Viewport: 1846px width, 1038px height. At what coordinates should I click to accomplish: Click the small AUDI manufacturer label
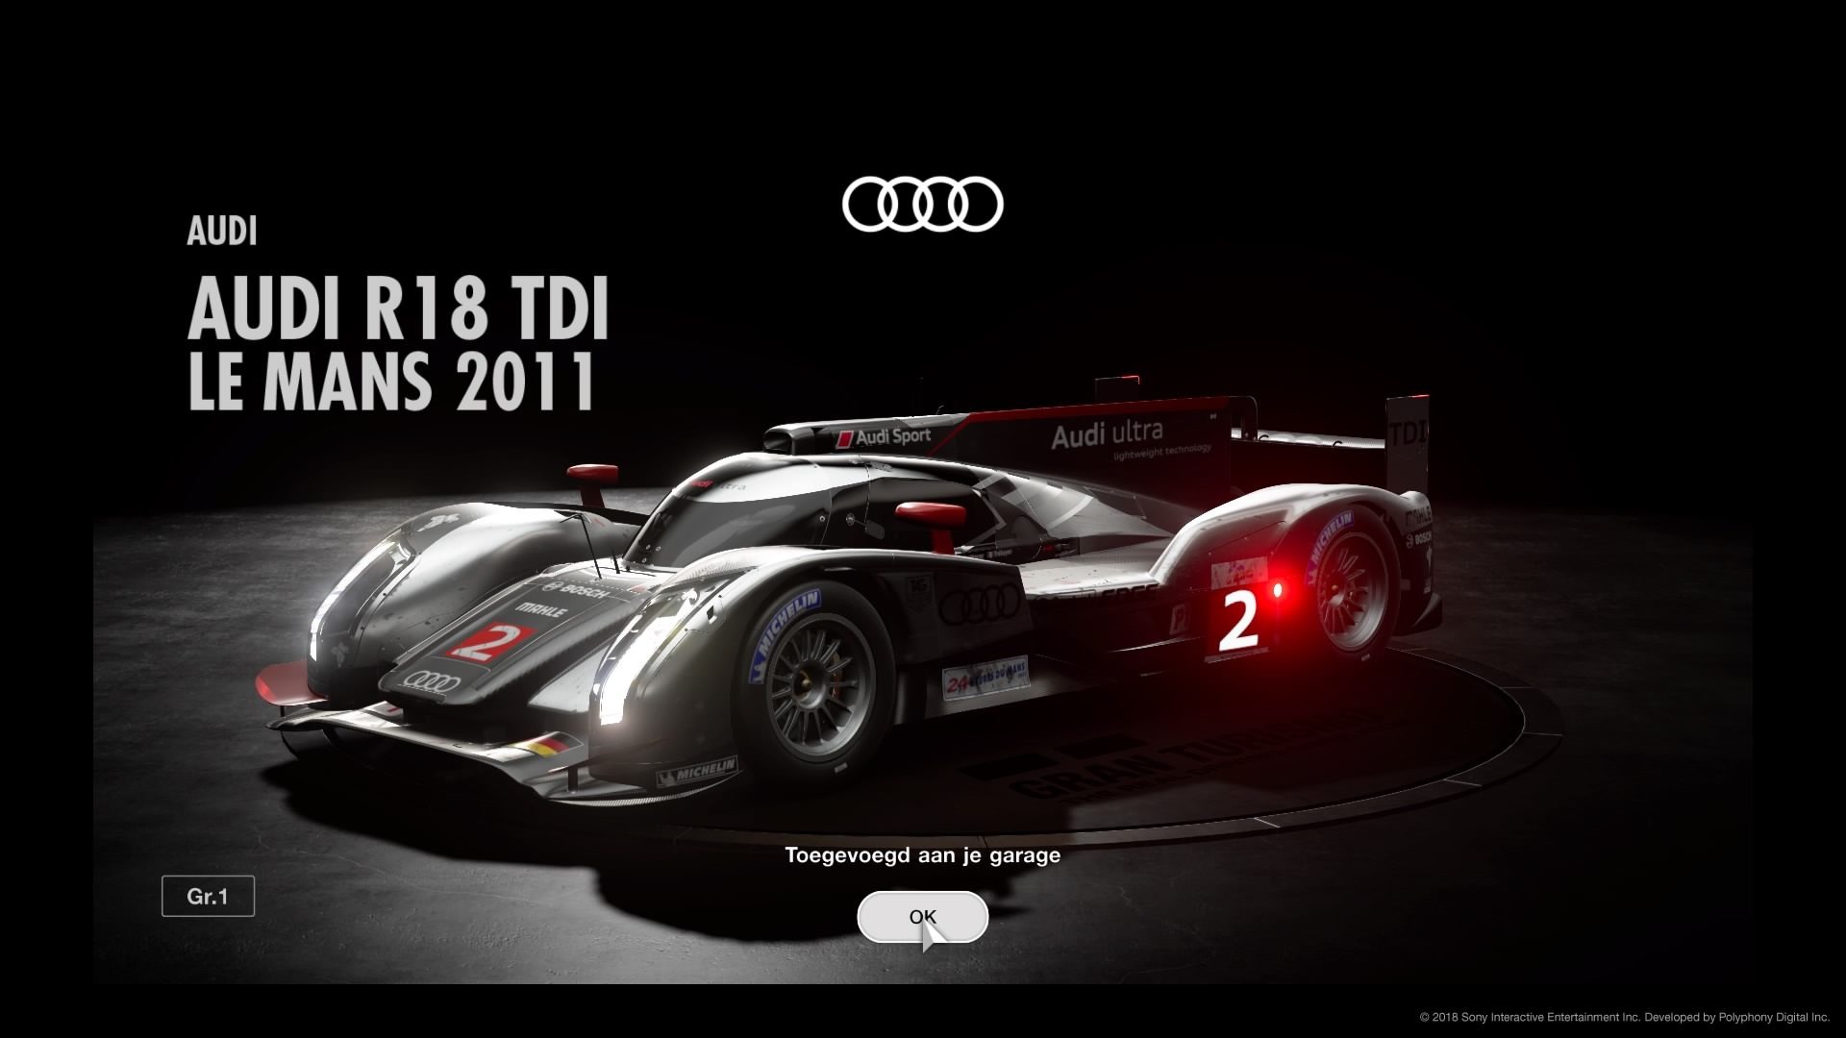click(222, 232)
